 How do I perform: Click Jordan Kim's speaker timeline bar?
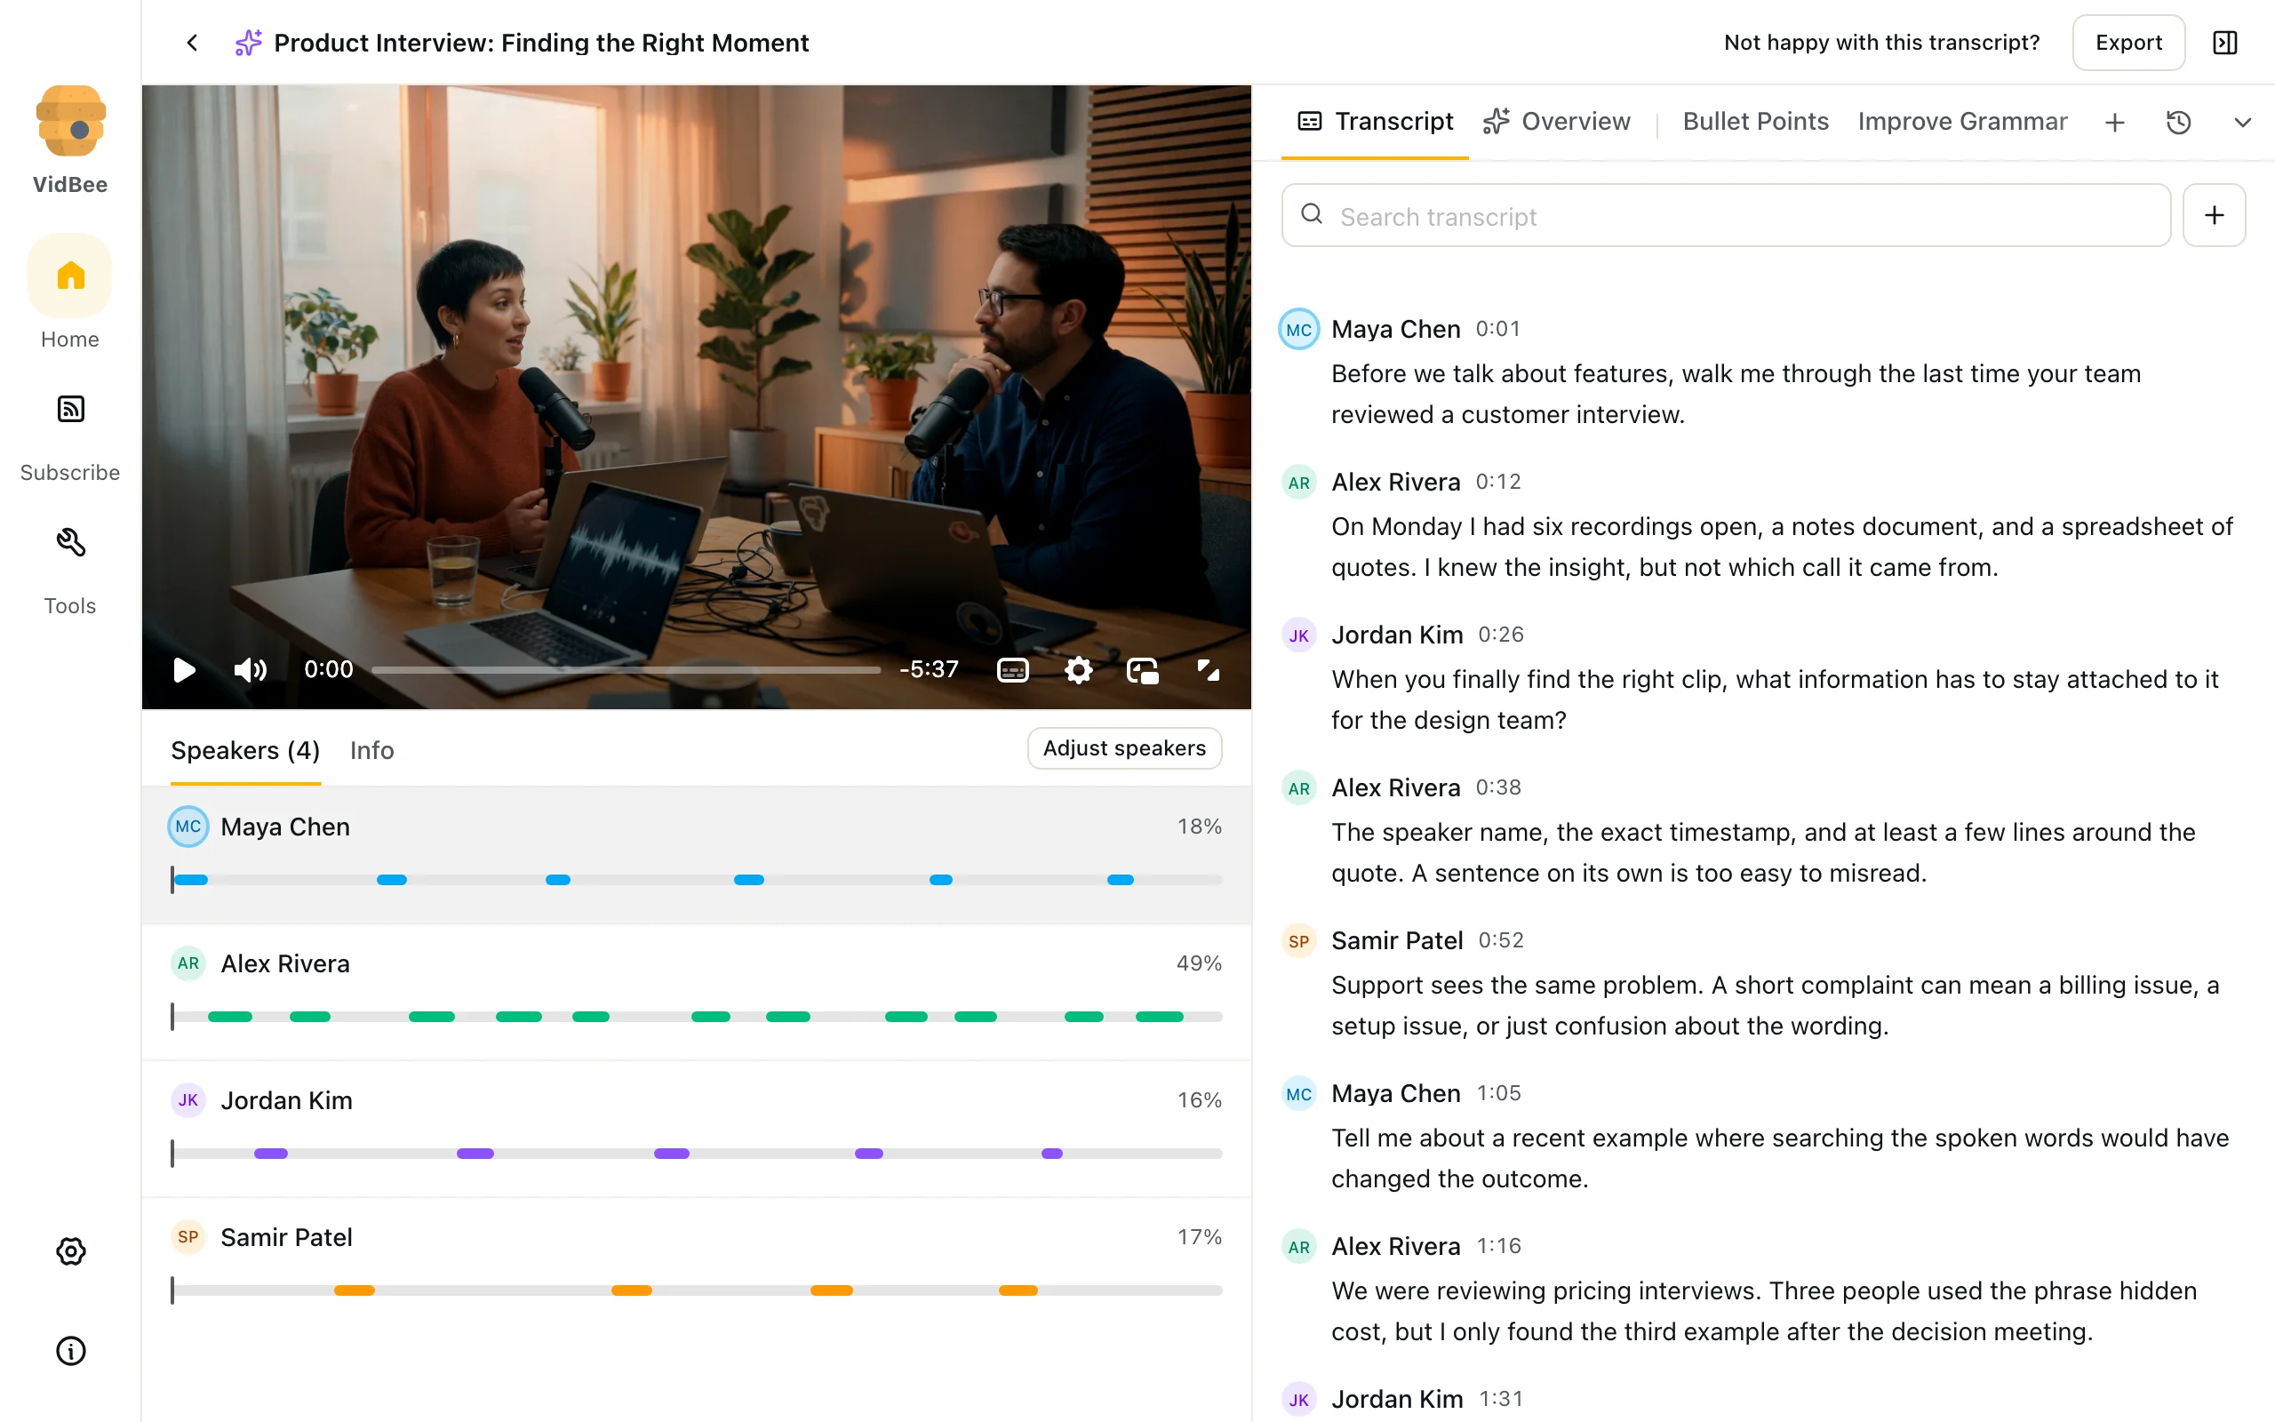697,1153
